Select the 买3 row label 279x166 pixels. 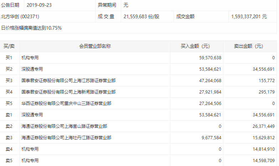coord(9,80)
